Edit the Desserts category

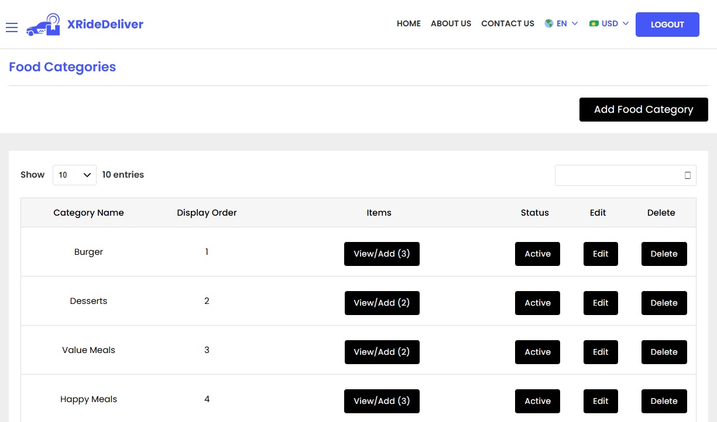pos(600,303)
